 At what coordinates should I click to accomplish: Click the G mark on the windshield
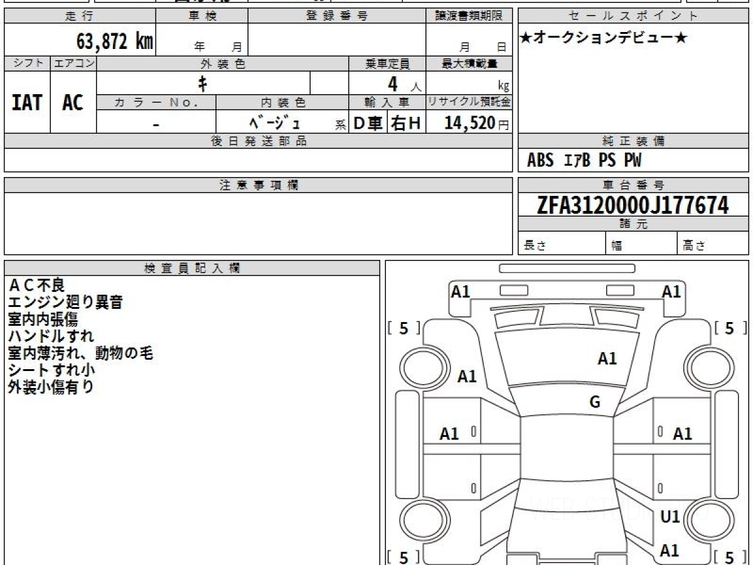point(595,402)
